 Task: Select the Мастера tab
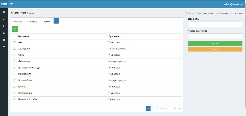click(x=32, y=21)
